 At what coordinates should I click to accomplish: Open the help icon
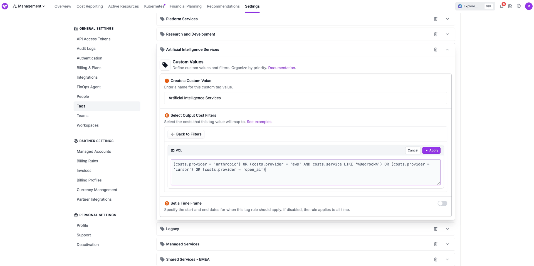518,6
